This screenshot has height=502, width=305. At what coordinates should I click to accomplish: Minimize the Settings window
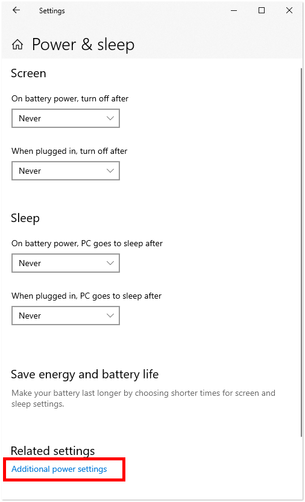click(x=234, y=11)
